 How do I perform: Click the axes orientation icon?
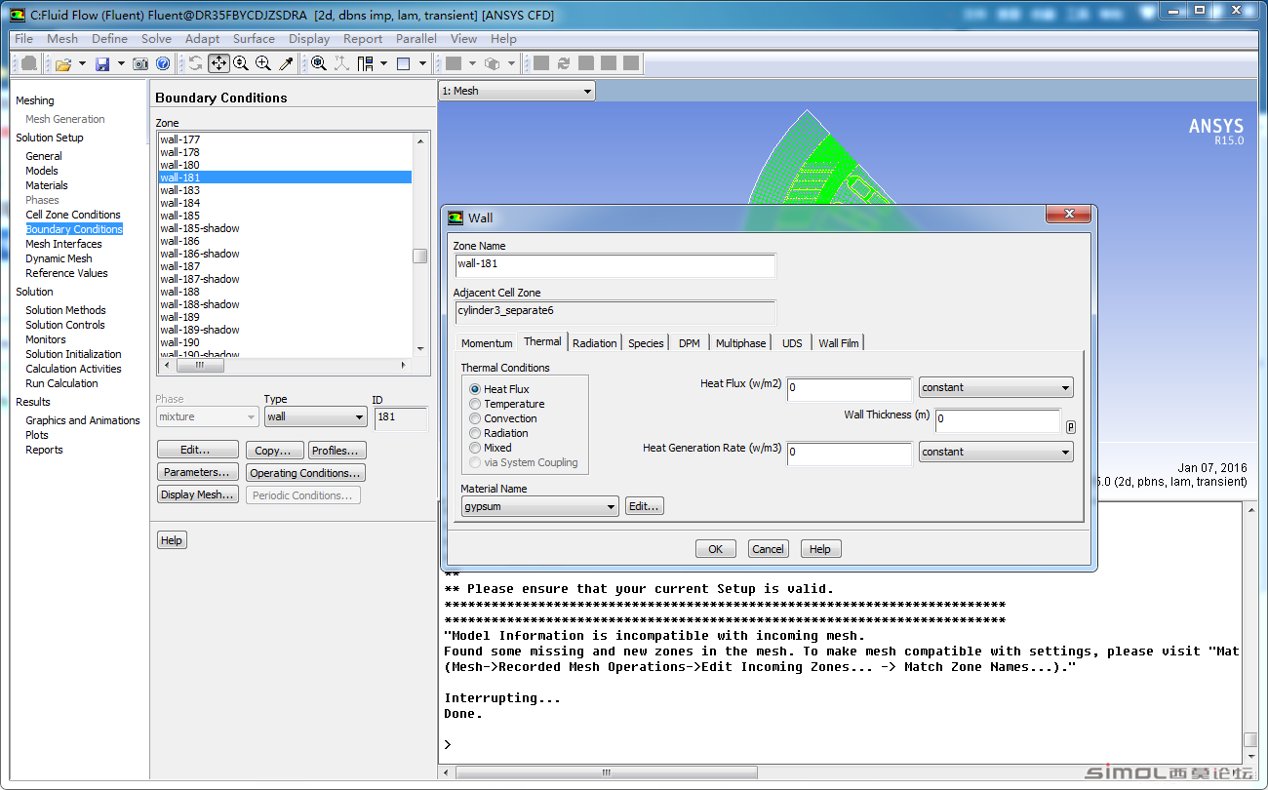(341, 63)
